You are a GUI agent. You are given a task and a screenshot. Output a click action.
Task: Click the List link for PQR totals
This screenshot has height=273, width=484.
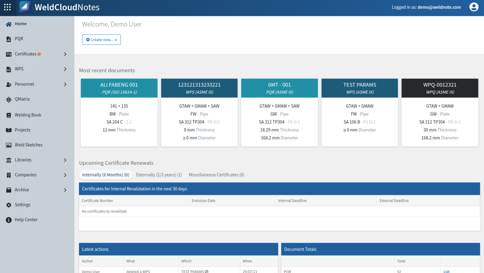pyautogui.click(x=446, y=271)
